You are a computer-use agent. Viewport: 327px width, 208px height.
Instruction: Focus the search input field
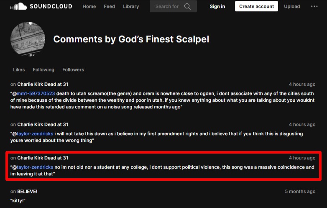point(167,6)
